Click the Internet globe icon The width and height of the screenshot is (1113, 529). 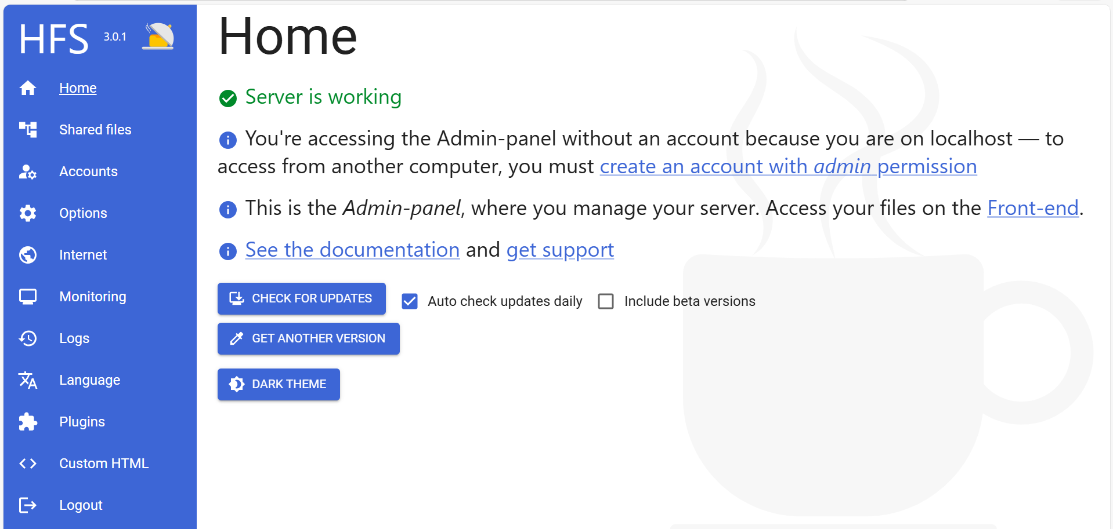coord(28,255)
